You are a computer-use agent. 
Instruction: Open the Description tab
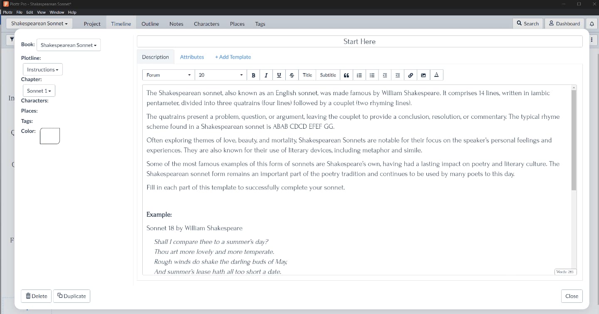[156, 57]
